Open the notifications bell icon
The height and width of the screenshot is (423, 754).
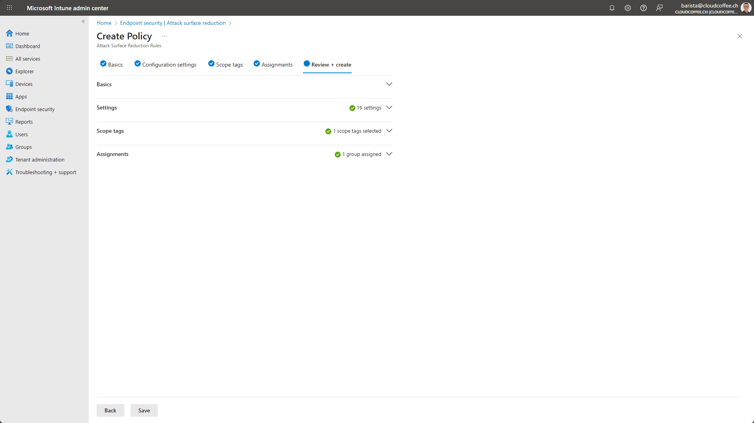[612, 8]
